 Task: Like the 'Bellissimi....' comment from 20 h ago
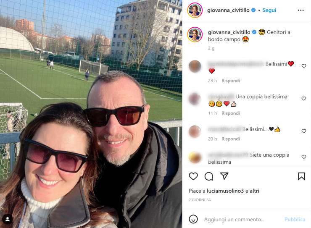pyautogui.click(x=304, y=131)
